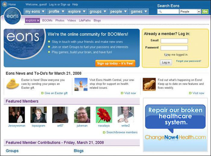
Task: Click the topazgram username link
Action: 39,126
